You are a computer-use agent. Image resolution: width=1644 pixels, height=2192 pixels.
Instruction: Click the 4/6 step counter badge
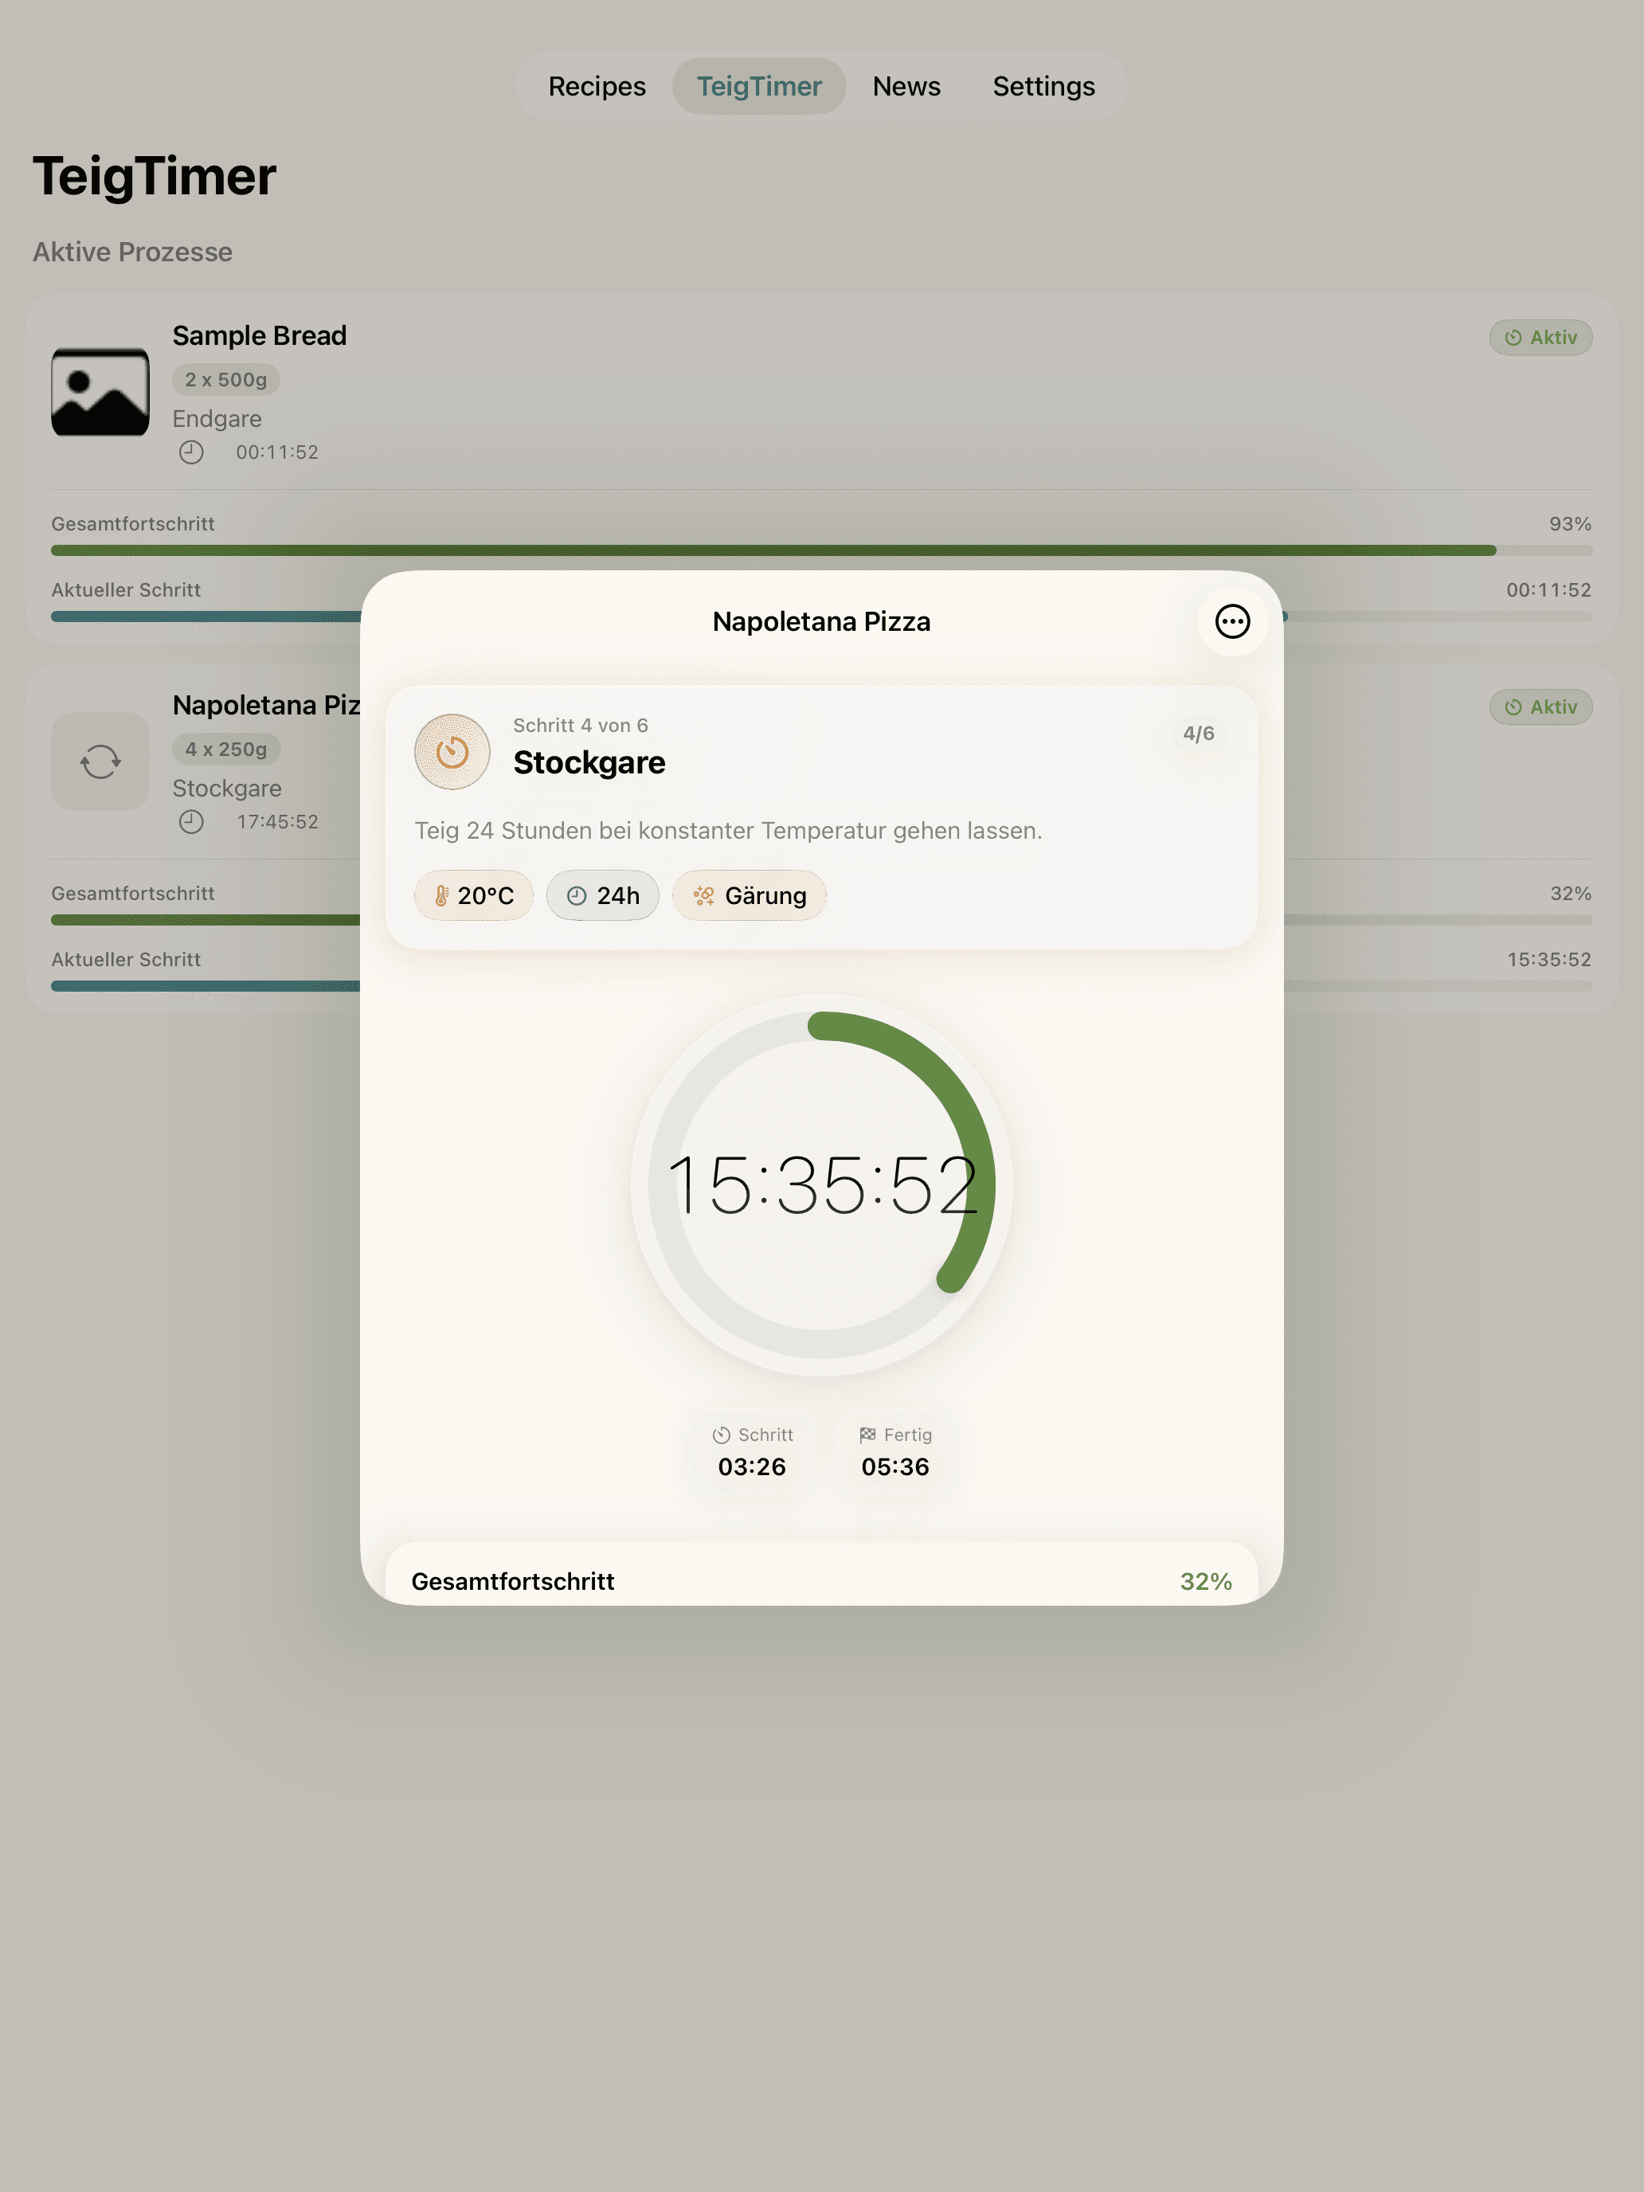point(1198,734)
